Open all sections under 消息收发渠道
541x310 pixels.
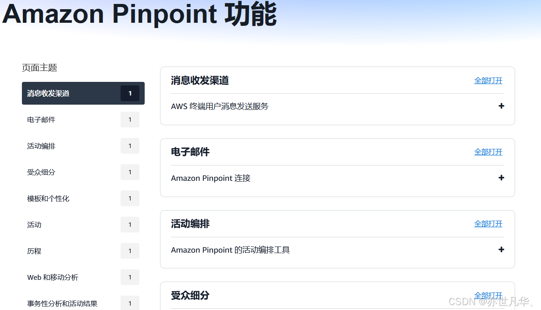488,80
